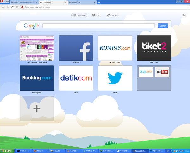Viewport: 190px width, 153px height.
Task: Click the magnifier search icon
Action: point(184,15)
